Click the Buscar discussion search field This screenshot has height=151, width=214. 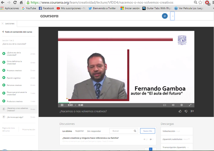click(x=124, y=131)
